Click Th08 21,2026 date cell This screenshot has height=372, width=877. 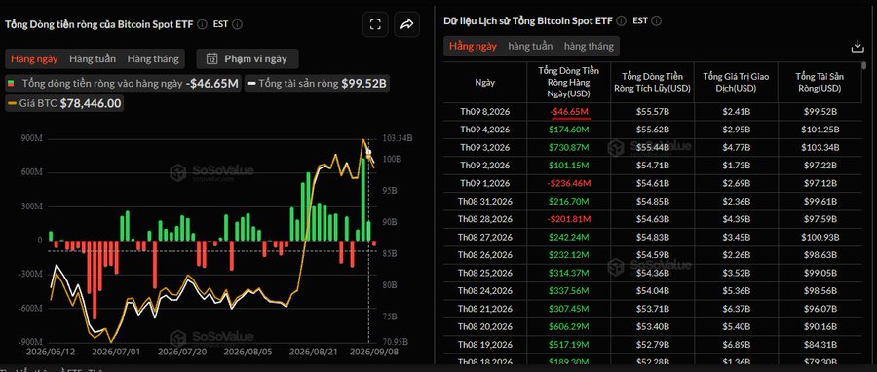pos(485,309)
